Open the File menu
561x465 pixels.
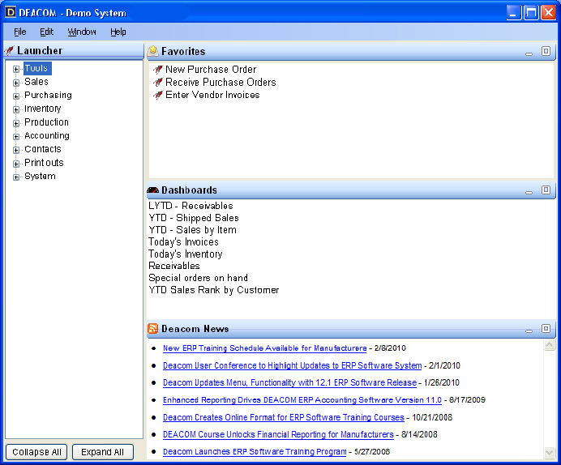point(19,32)
